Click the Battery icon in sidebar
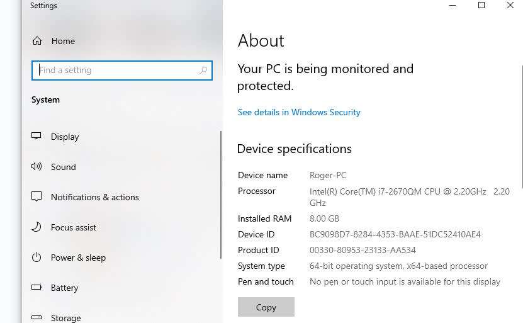 click(37, 288)
